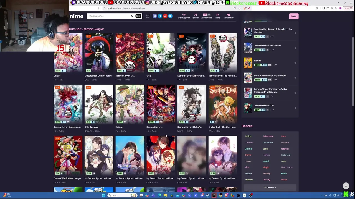Screen dimensions: 355x199
Task: Open the Discord join icon
Action: pos(155,16)
